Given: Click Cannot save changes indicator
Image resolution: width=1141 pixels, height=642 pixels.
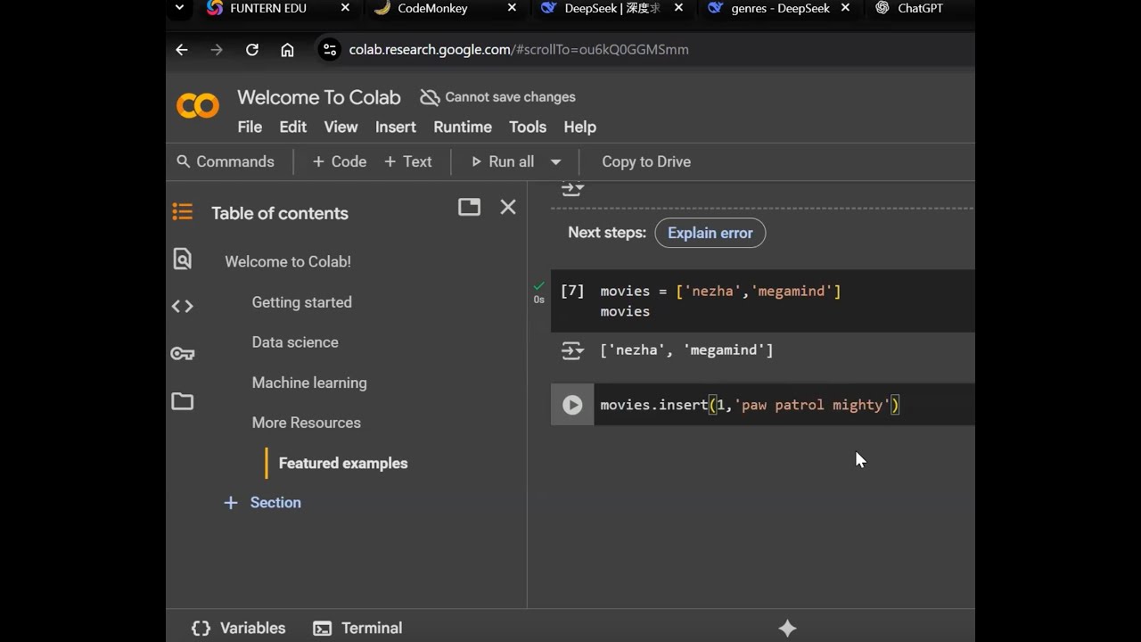Looking at the screenshot, I should (x=498, y=97).
